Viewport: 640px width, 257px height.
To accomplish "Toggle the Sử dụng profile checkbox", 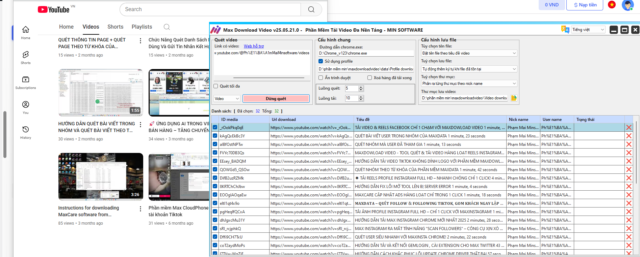I will 321,61.
